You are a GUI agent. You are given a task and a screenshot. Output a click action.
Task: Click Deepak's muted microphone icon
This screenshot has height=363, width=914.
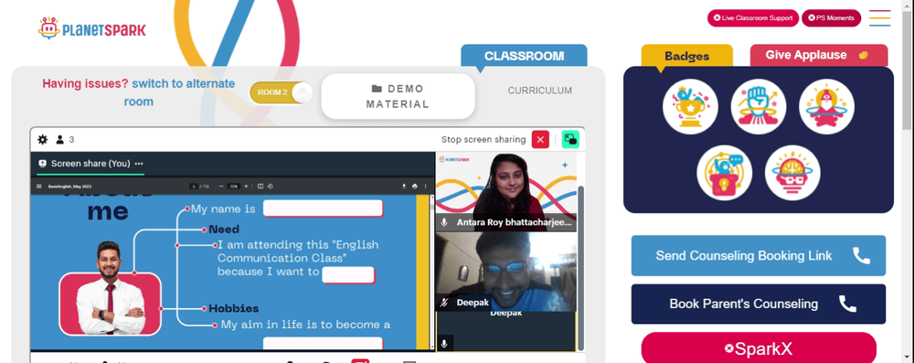(x=444, y=303)
